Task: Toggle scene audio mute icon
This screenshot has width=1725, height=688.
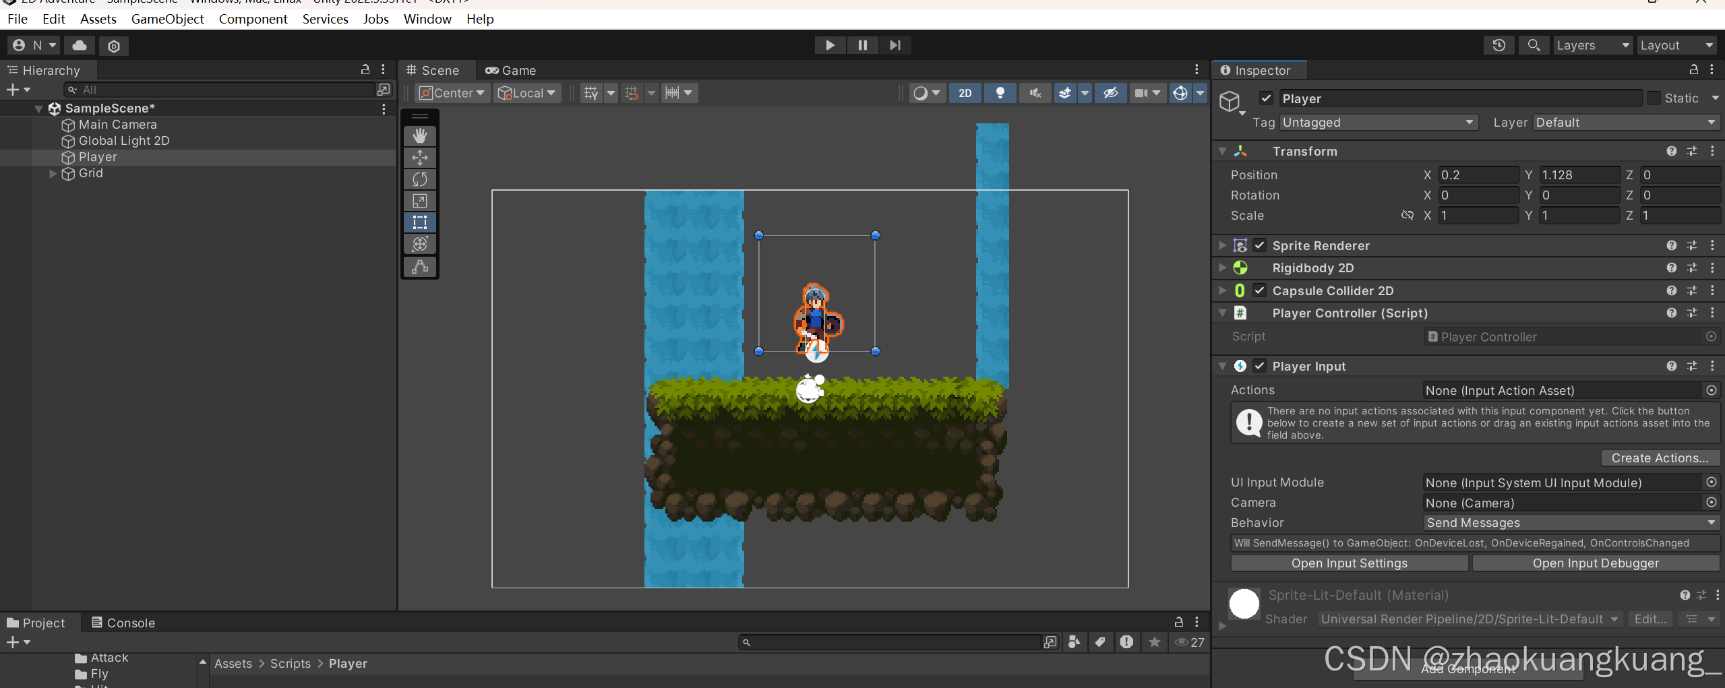Action: coord(1035,93)
